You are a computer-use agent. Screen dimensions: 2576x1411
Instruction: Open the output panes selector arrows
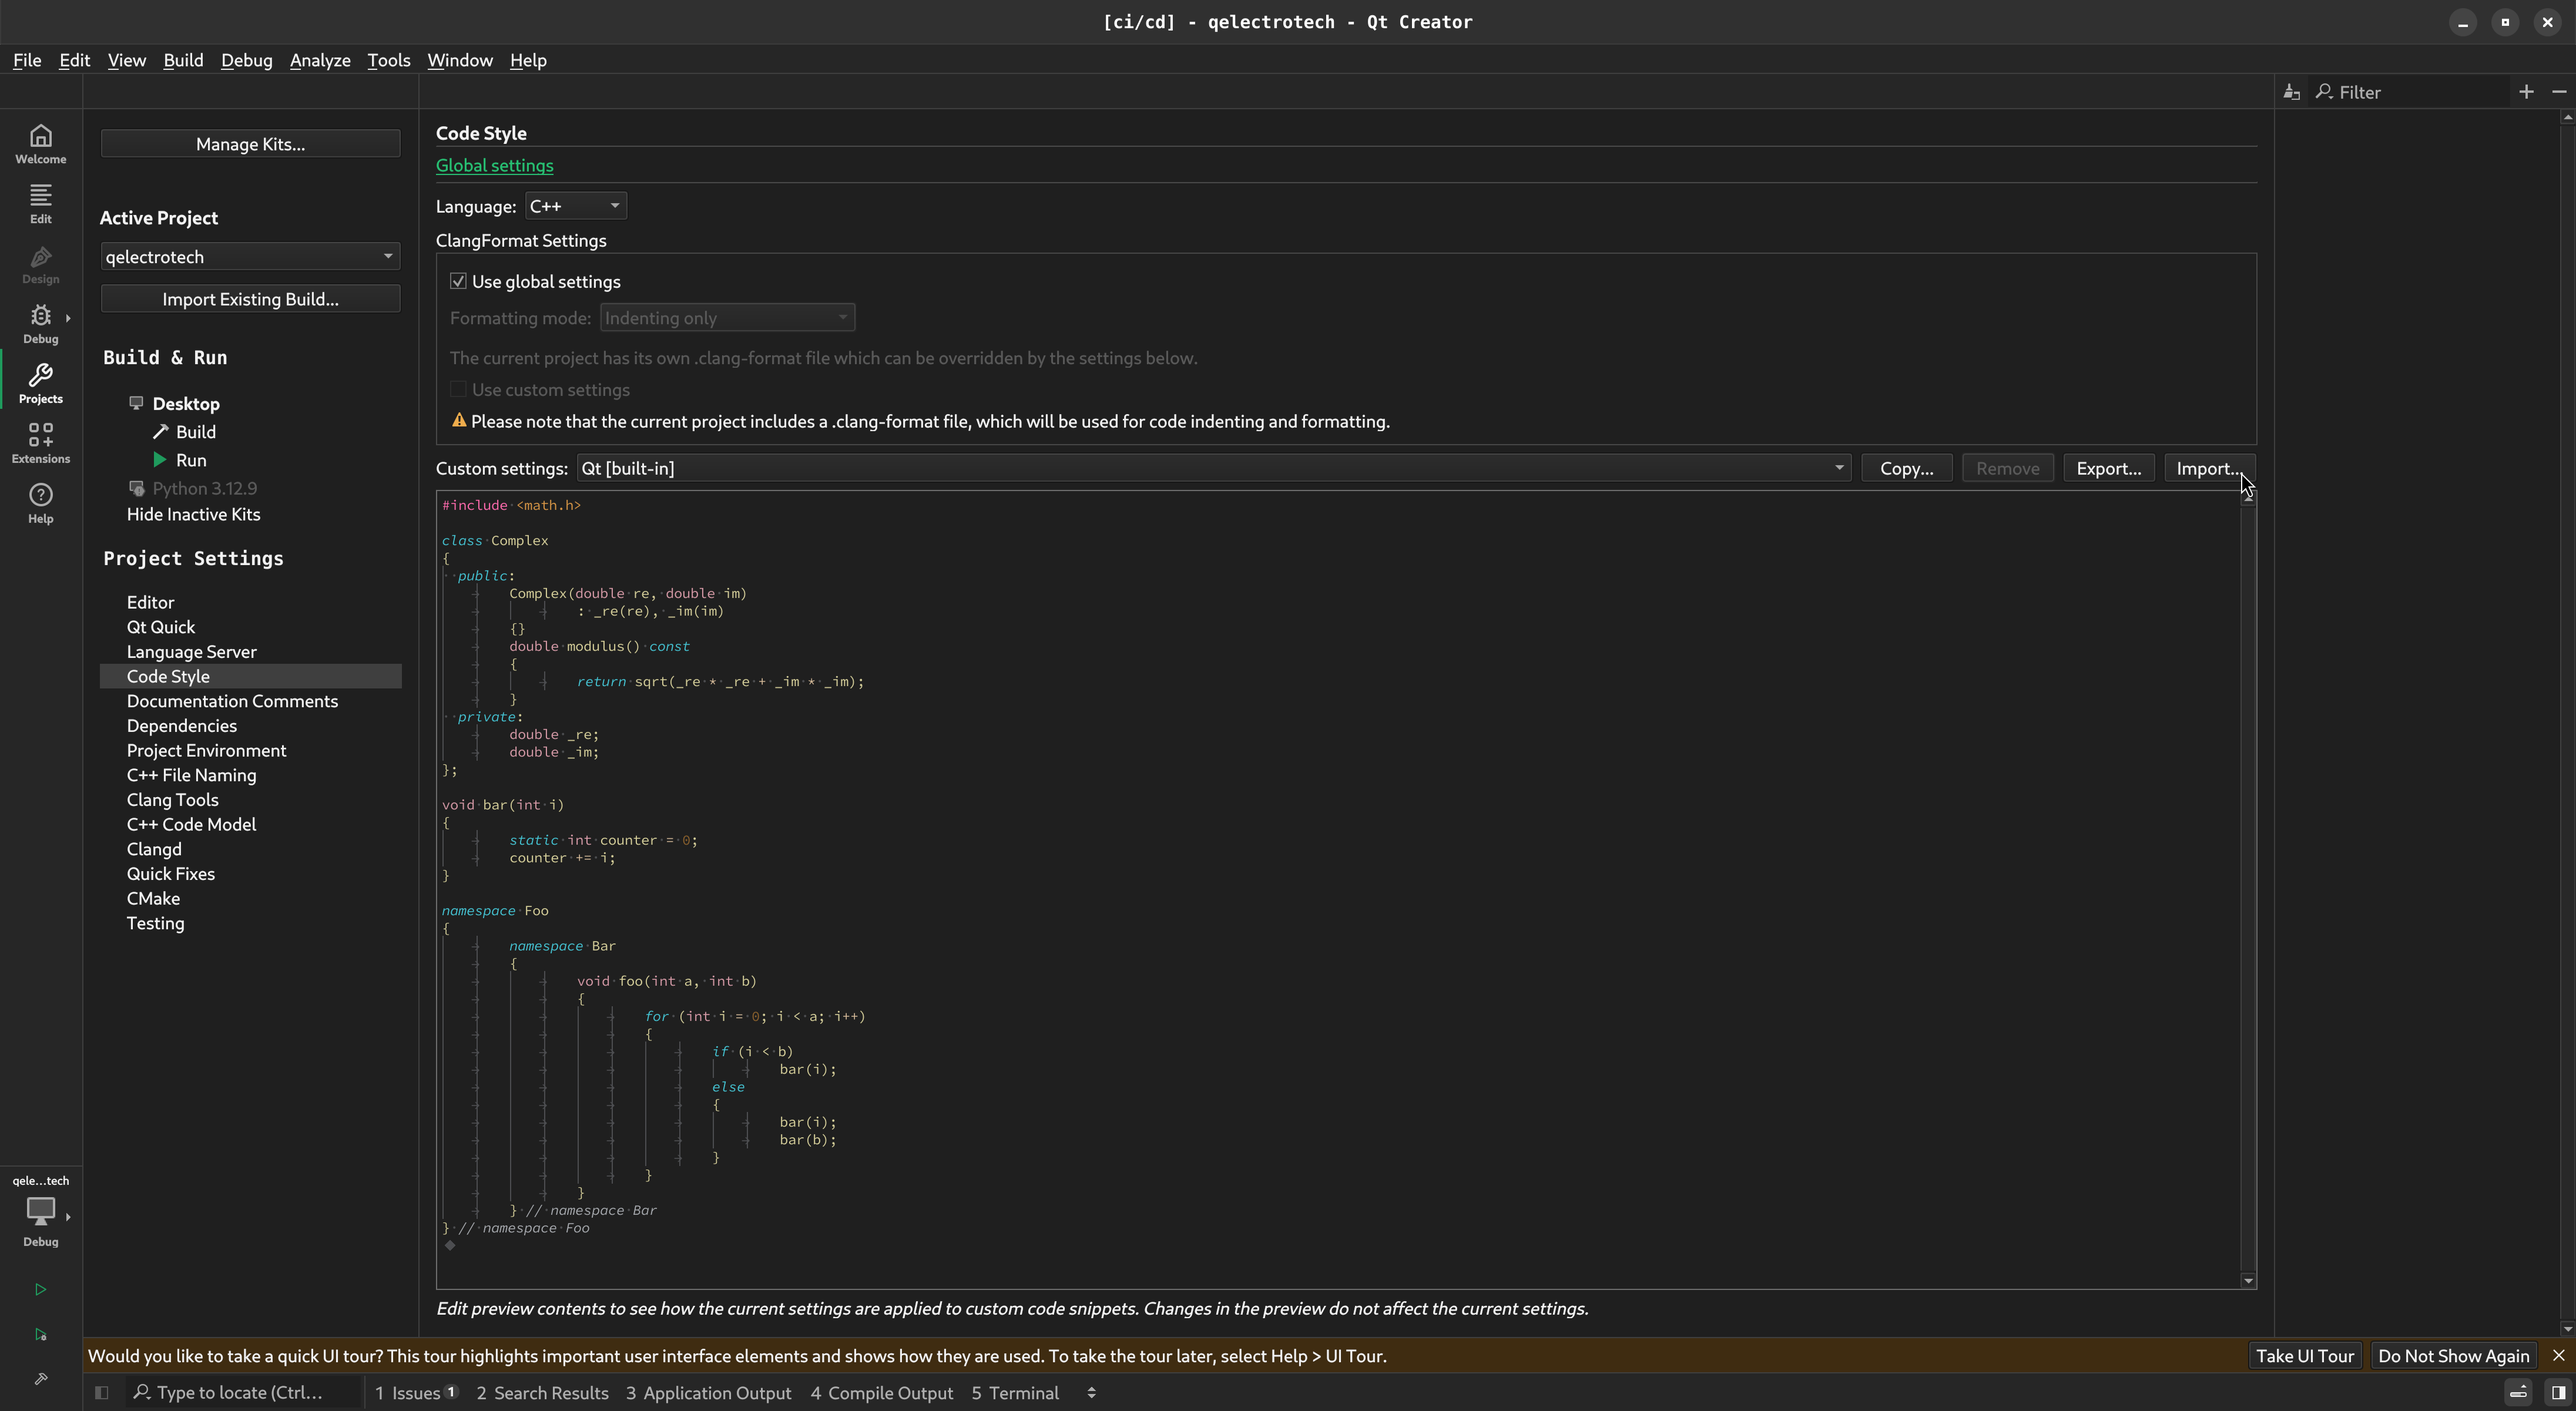(1091, 1393)
